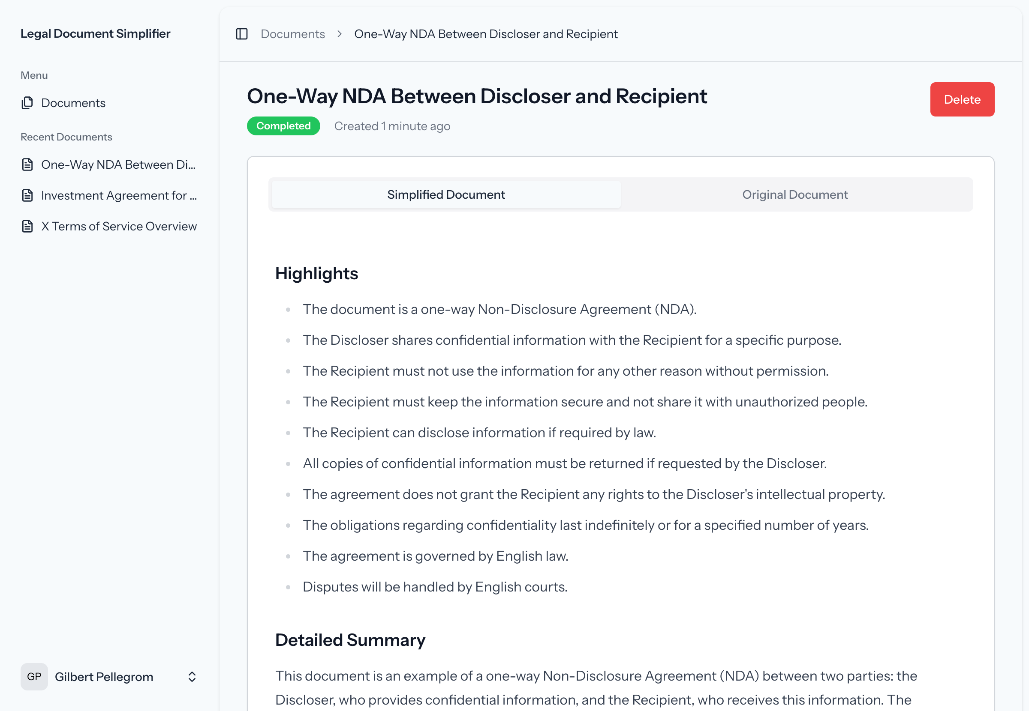Open X Terms of Service Overview document

click(119, 226)
